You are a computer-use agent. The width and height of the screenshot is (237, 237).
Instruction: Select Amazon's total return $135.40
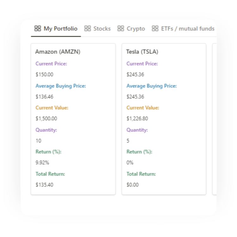tap(45, 185)
